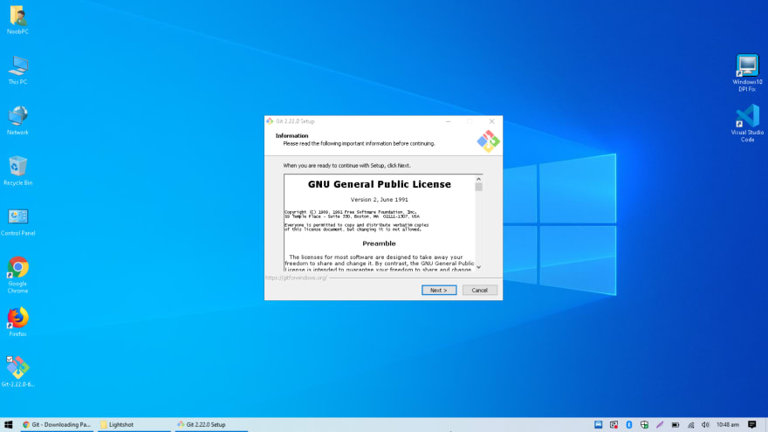Screen dimensions: 768x432
Task: Open the clock showing 10:48 am
Action: pos(727,425)
